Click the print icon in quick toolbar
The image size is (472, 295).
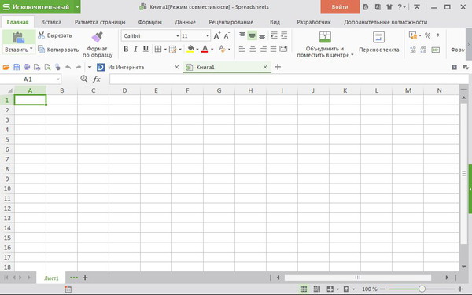(27, 67)
